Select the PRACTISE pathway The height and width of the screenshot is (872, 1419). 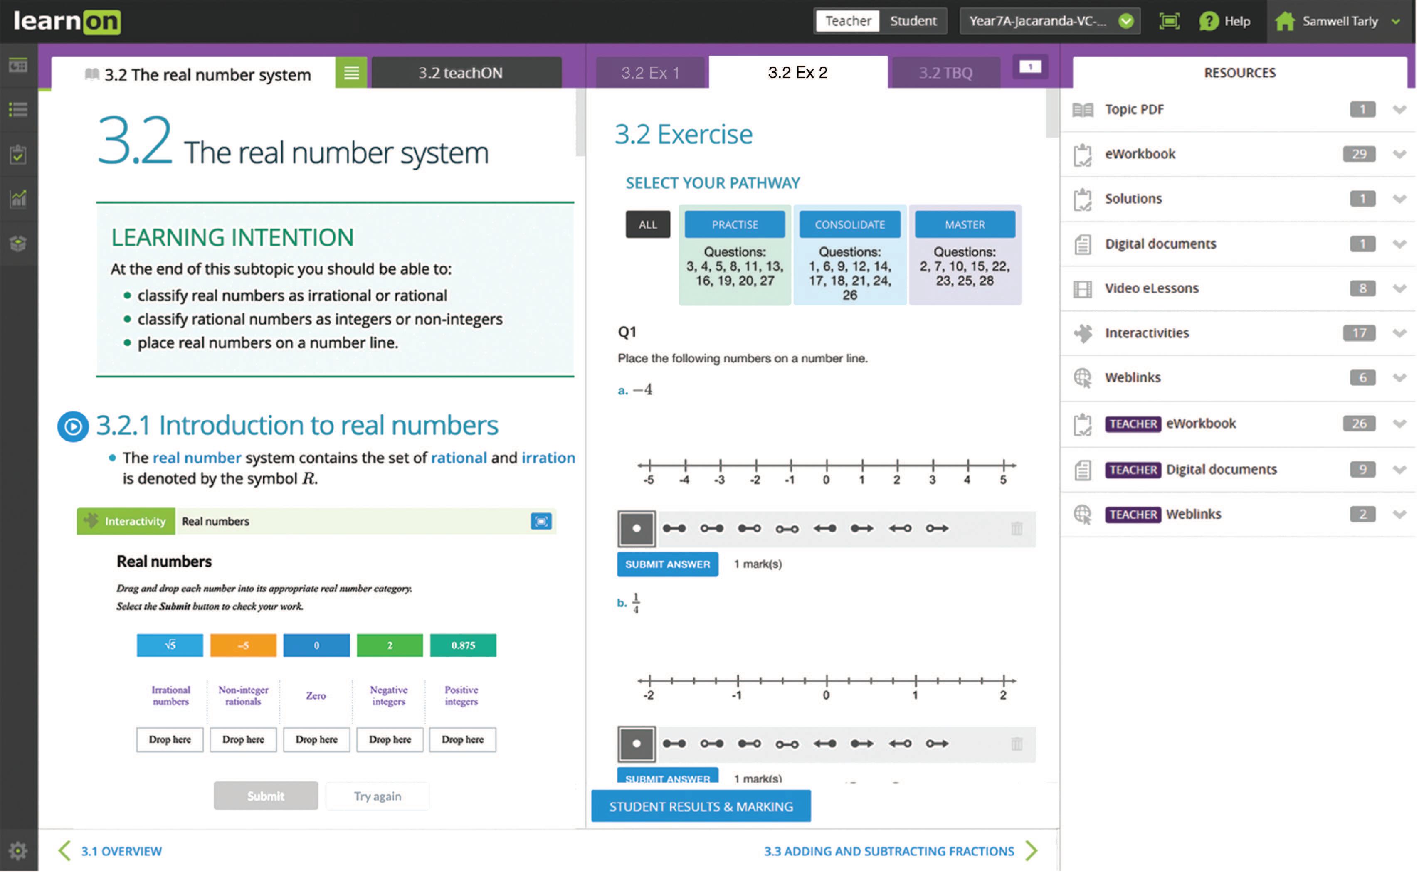tap(735, 225)
